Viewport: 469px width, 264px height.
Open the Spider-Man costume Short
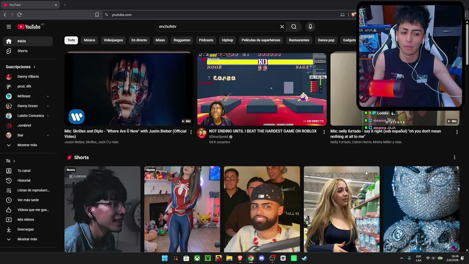click(182, 209)
